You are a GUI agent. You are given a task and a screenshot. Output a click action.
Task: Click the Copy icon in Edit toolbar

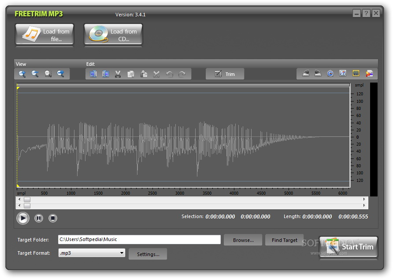coord(130,74)
